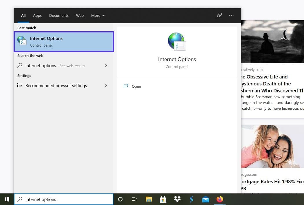Open Dropbox from the taskbar
304x205 pixels.
pyautogui.click(x=177, y=199)
